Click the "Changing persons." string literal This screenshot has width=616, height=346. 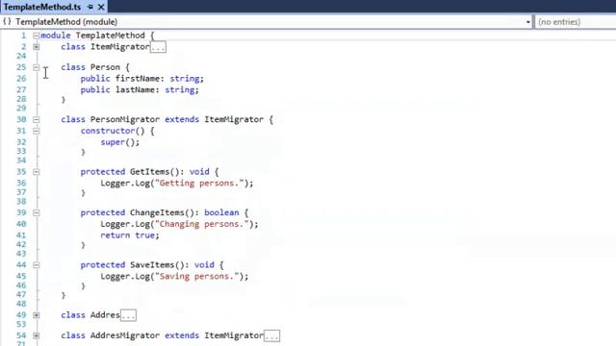point(202,224)
